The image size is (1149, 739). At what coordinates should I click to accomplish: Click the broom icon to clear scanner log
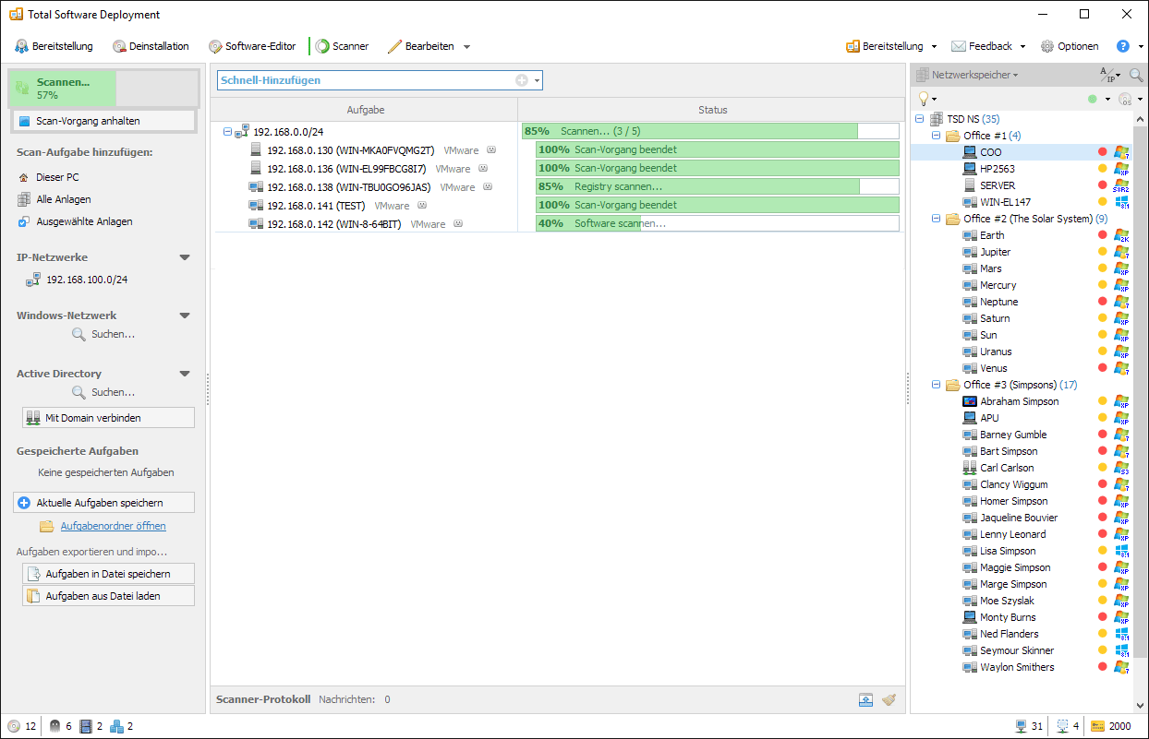tap(889, 699)
